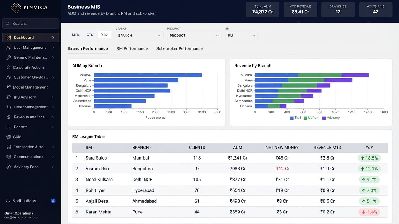Toggle the Trail legend series
Image resolution: width=399 pixels, height=224 pixels.
295,118
